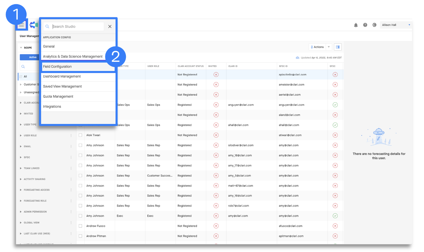Choose Integrations in the menu
The height and width of the screenshot is (252, 424).
pyautogui.click(x=78, y=107)
